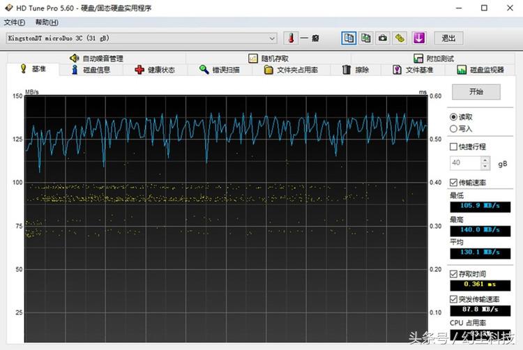Click the minimum speed value 105.9 MB/s
The height and width of the screenshot is (350, 523).
[x=480, y=206]
